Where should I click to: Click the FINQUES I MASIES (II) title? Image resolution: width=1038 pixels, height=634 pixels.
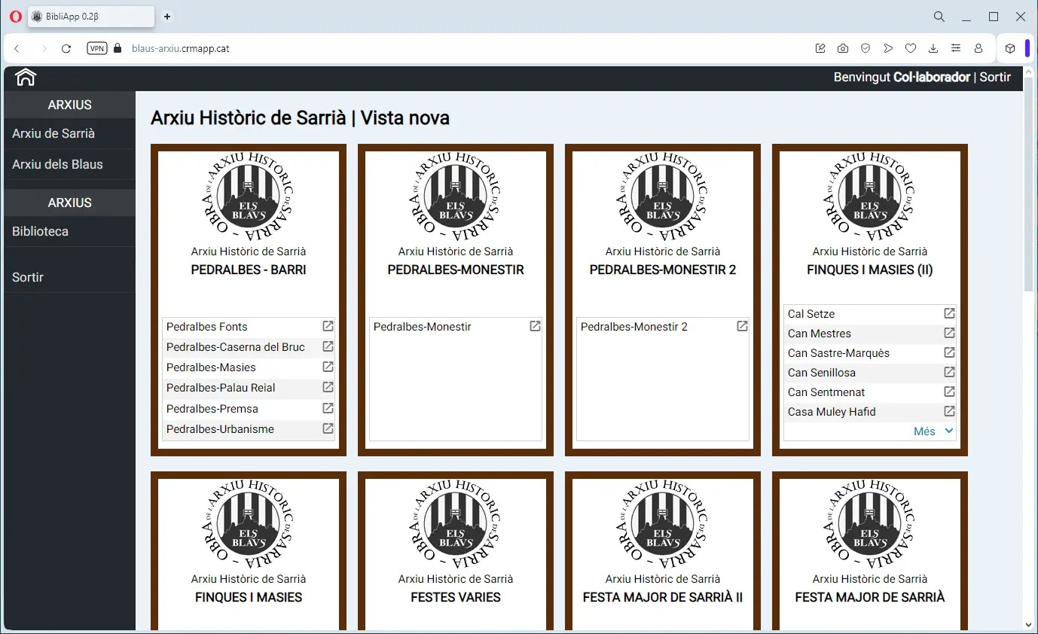(870, 270)
